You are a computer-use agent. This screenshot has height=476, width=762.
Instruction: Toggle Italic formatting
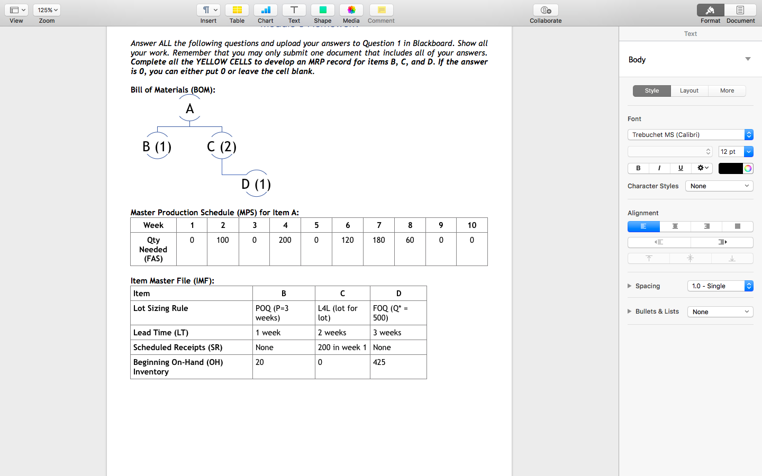click(659, 168)
